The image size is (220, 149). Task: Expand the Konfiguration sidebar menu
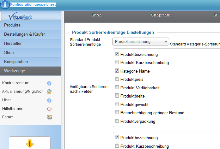(x=30, y=62)
